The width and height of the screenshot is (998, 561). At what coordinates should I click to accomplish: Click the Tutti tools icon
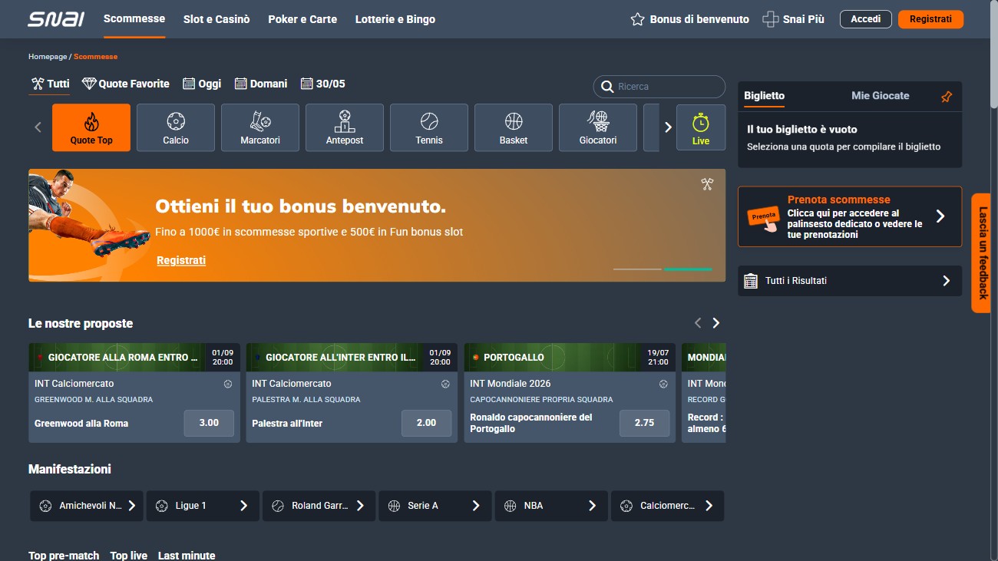click(38, 84)
